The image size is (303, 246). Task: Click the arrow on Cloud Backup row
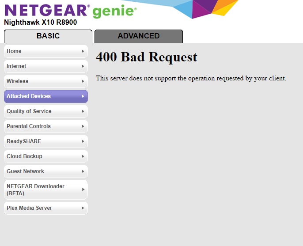(x=83, y=156)
